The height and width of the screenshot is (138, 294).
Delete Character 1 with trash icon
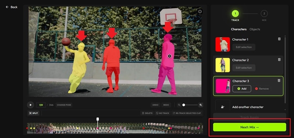coord(279,39)
